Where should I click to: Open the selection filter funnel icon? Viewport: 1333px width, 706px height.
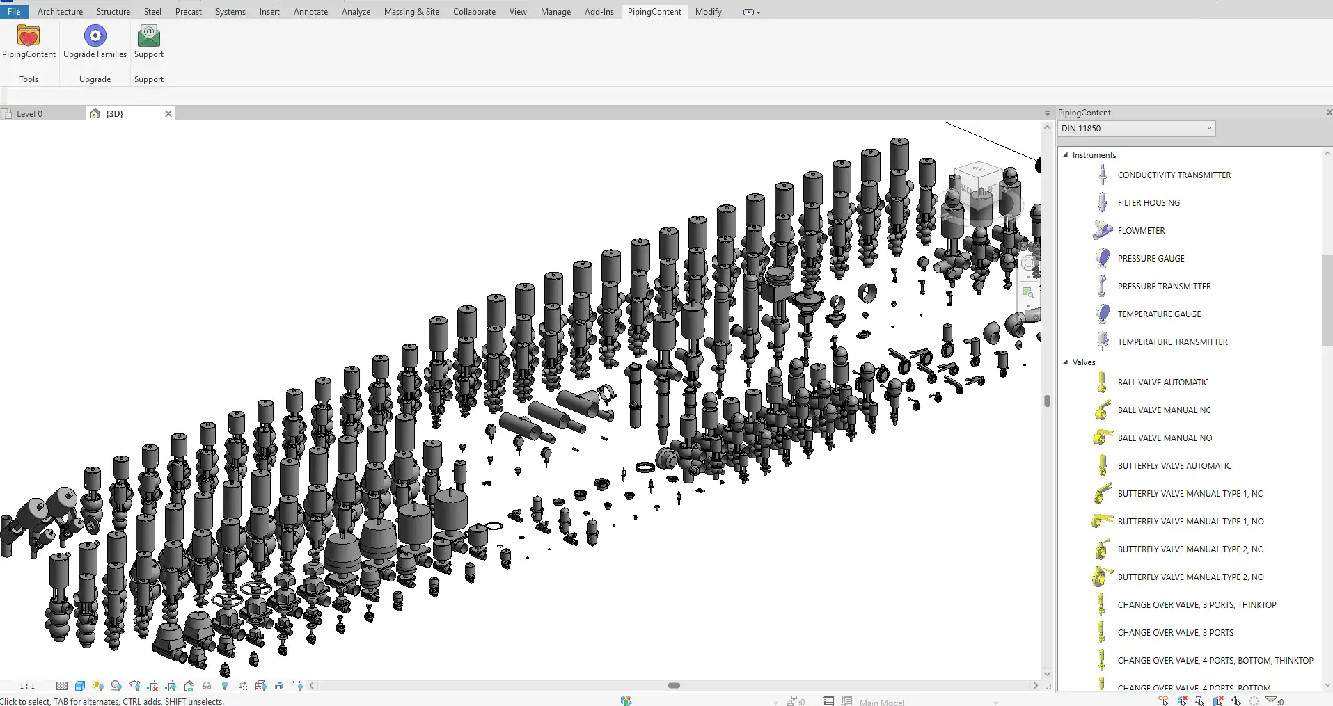1271,701
